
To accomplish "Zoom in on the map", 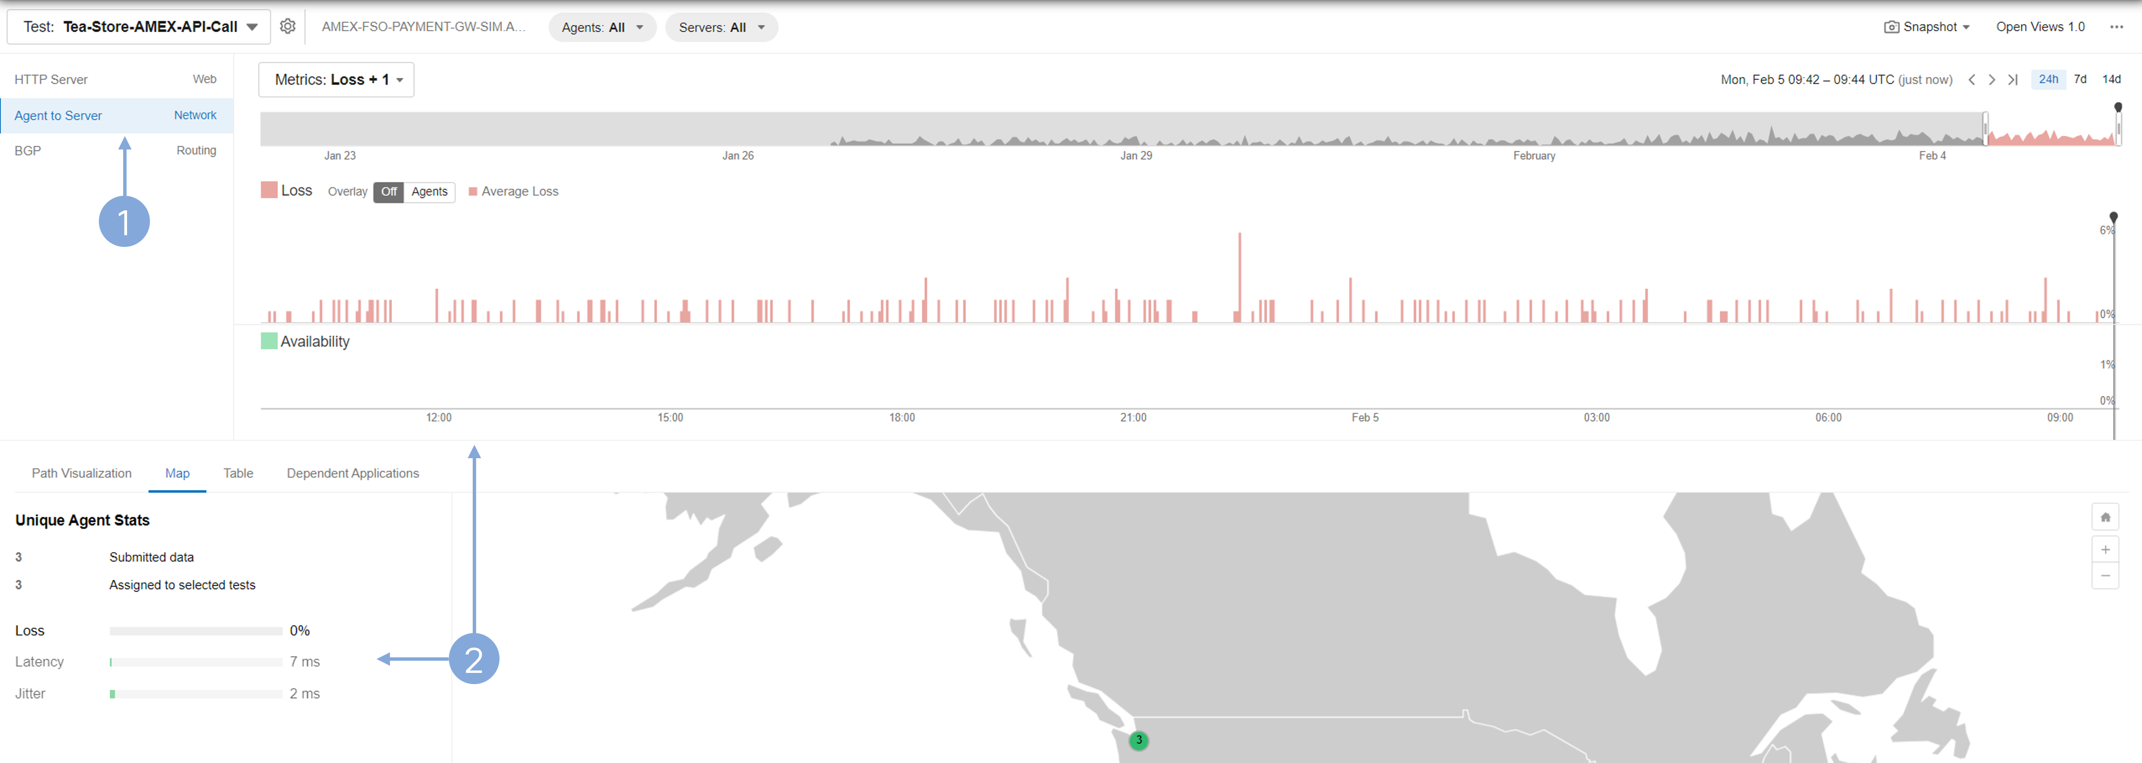I will point(2105,549).
